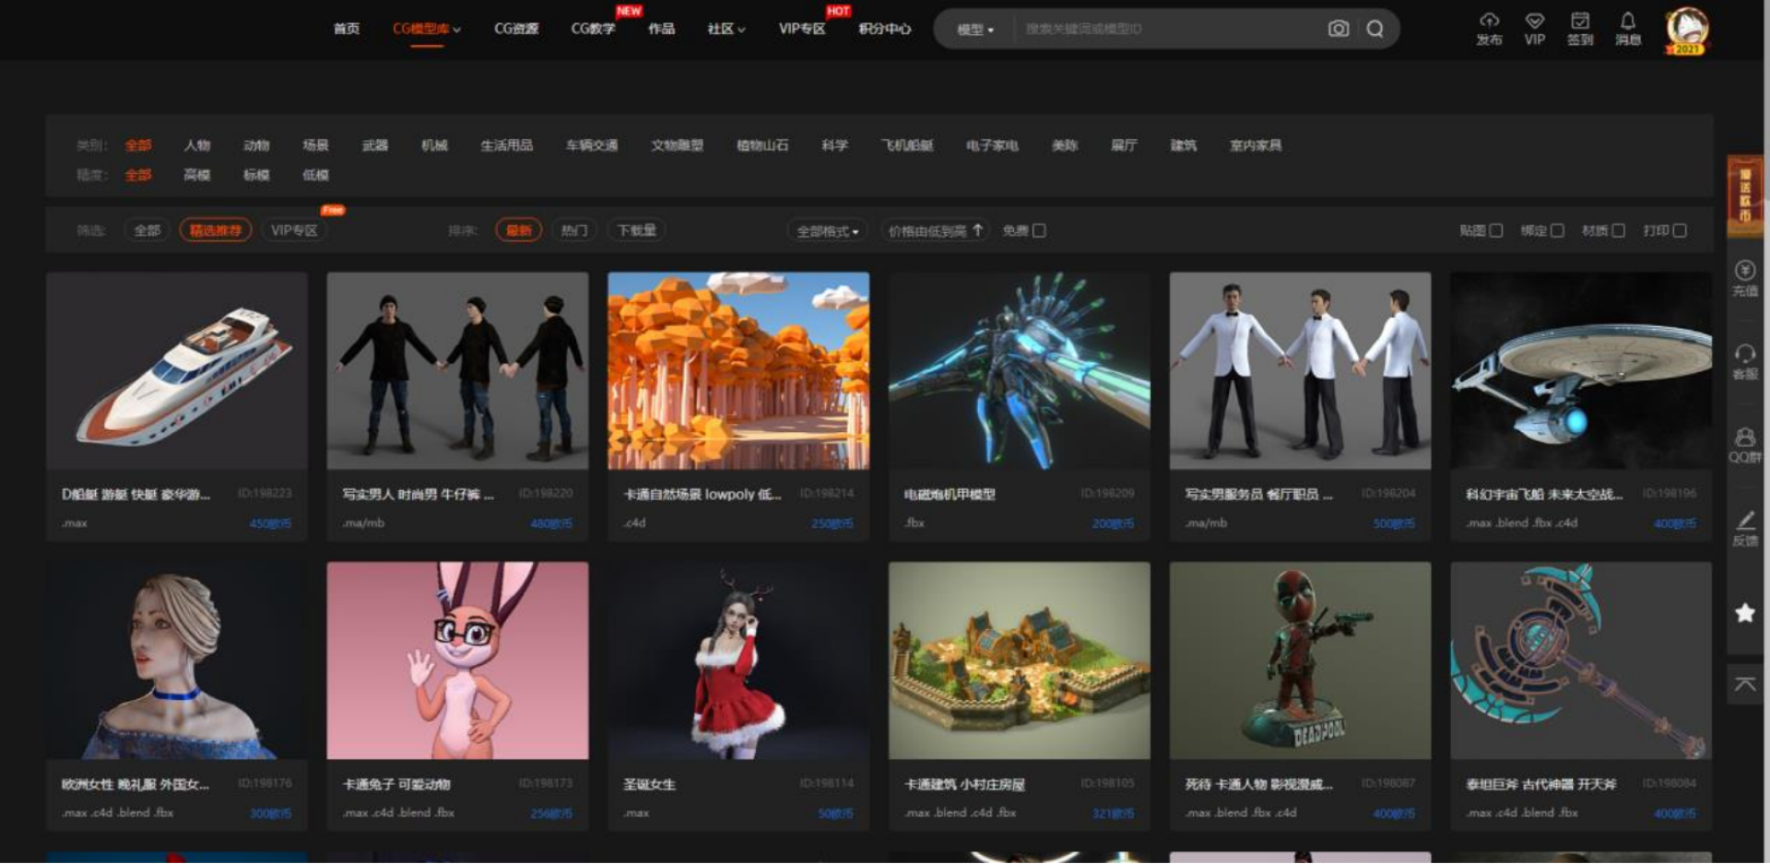Viewport: 1770px width, 864px height.
Task: Tick the 贴图 checkbox
Action: tap(1496, 230)
